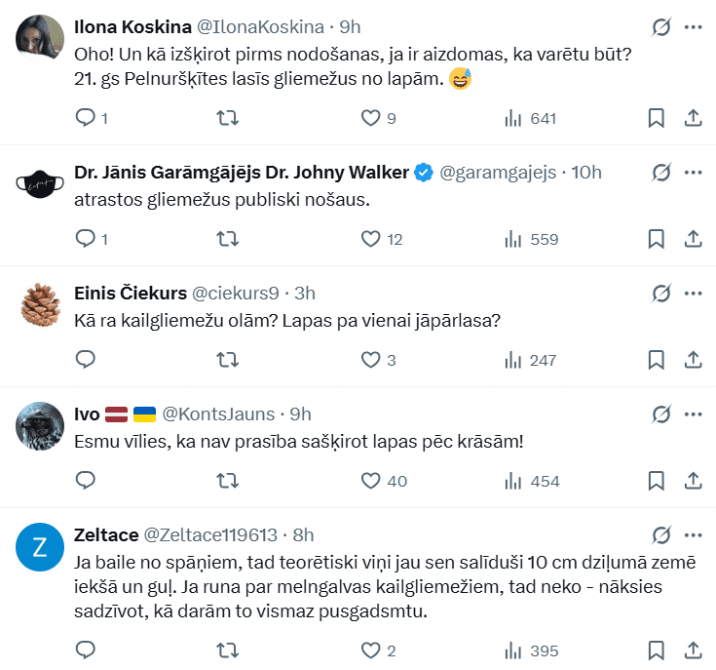The width and height of the screenshot is (716, 670).
Task: Open Grok icon on Ivo's post
Action: tap(661, 415)
